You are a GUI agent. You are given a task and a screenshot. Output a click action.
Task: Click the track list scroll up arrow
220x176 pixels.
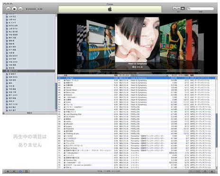tap(216, 78)
